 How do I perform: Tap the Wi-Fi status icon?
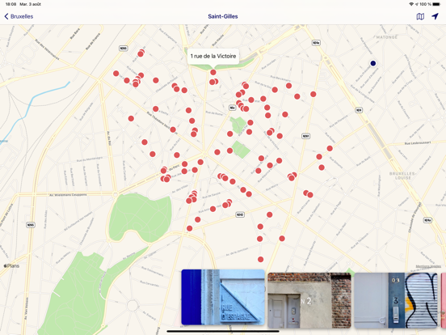coord(411,4)
